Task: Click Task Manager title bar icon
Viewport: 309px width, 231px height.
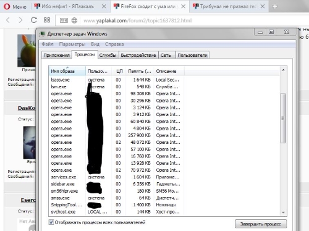Action: click(42, 34)
